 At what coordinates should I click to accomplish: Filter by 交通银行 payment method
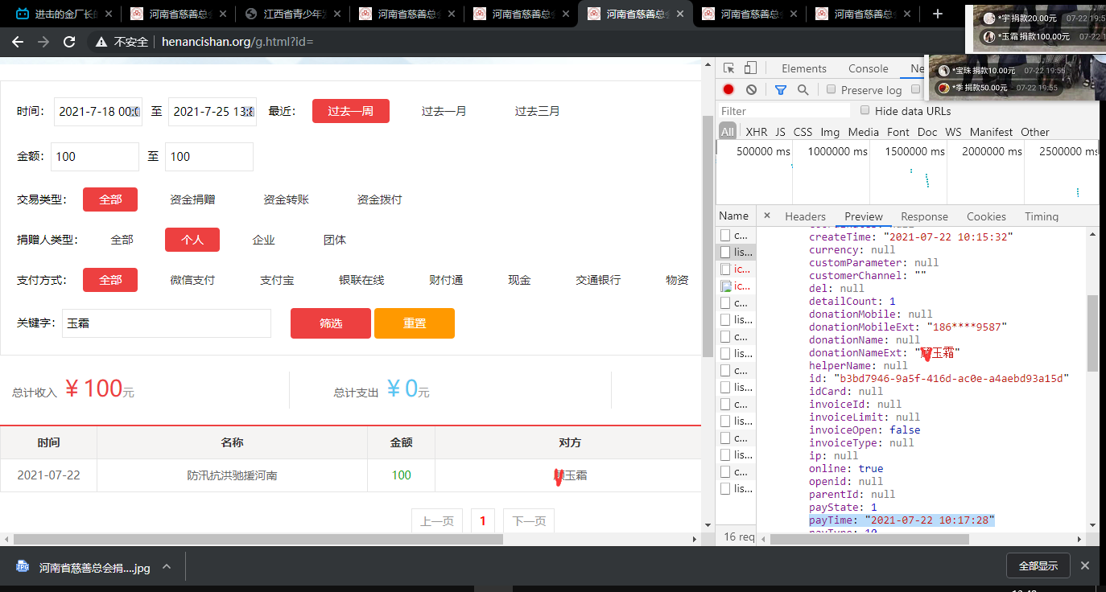[598, 280]
